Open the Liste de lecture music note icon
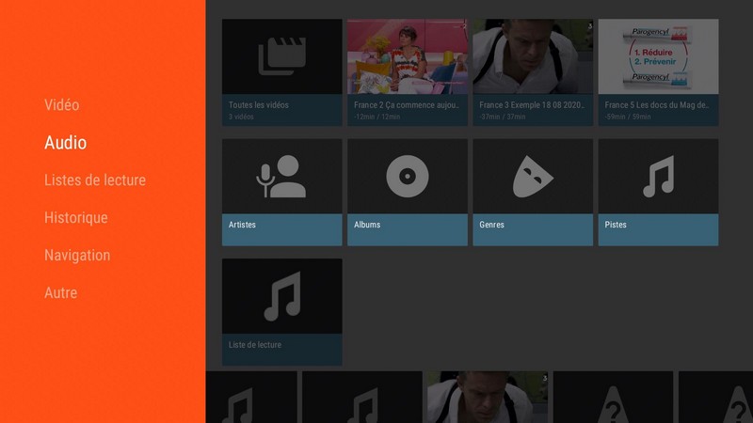Viewport: 753px width, 423px height. tap(281, 296)
